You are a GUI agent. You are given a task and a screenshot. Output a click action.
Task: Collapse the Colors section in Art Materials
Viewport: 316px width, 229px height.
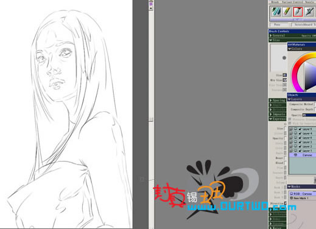[289, 49]
